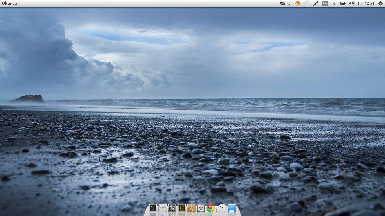Open the sound volume indicator
Viewport: 385px width, 216px height.
point(352,3)
